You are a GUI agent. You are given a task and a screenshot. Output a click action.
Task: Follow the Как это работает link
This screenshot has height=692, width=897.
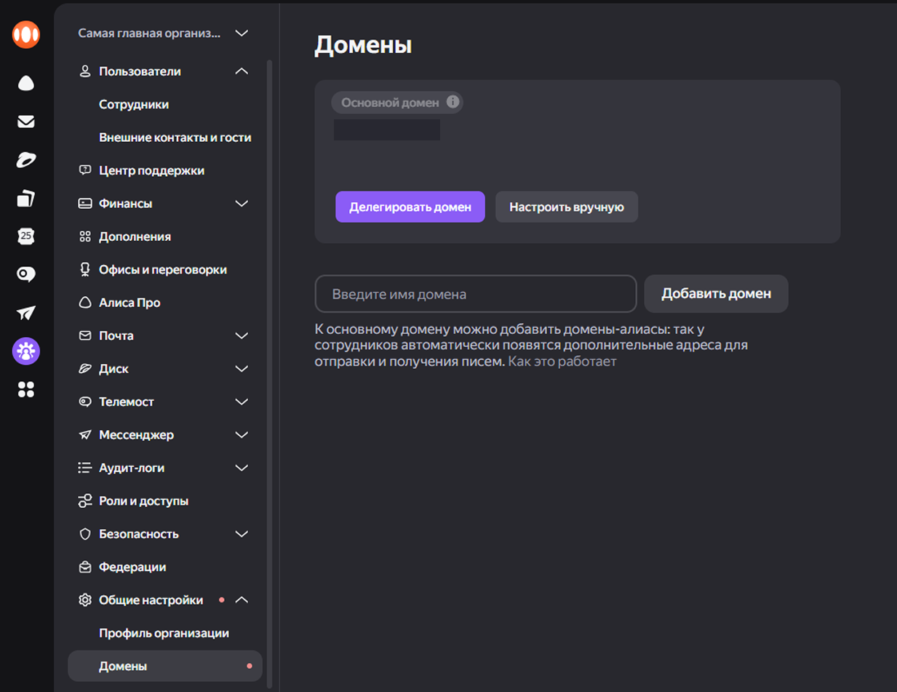562,362
